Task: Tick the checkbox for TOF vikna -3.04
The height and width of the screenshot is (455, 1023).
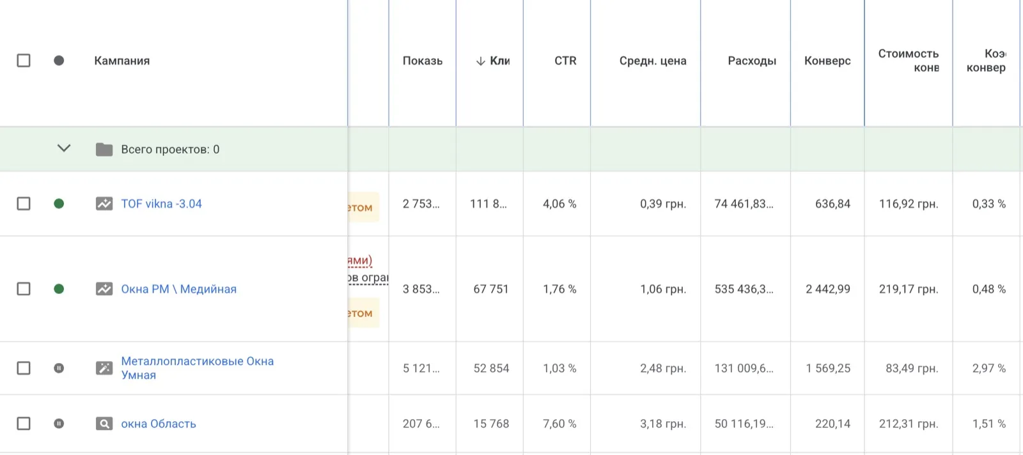Action: point(24,204)
